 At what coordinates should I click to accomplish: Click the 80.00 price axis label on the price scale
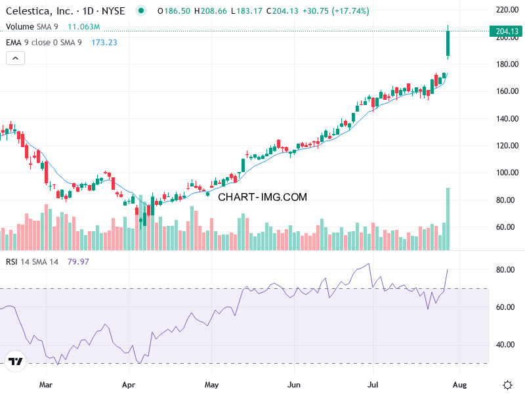click(507, 200)
